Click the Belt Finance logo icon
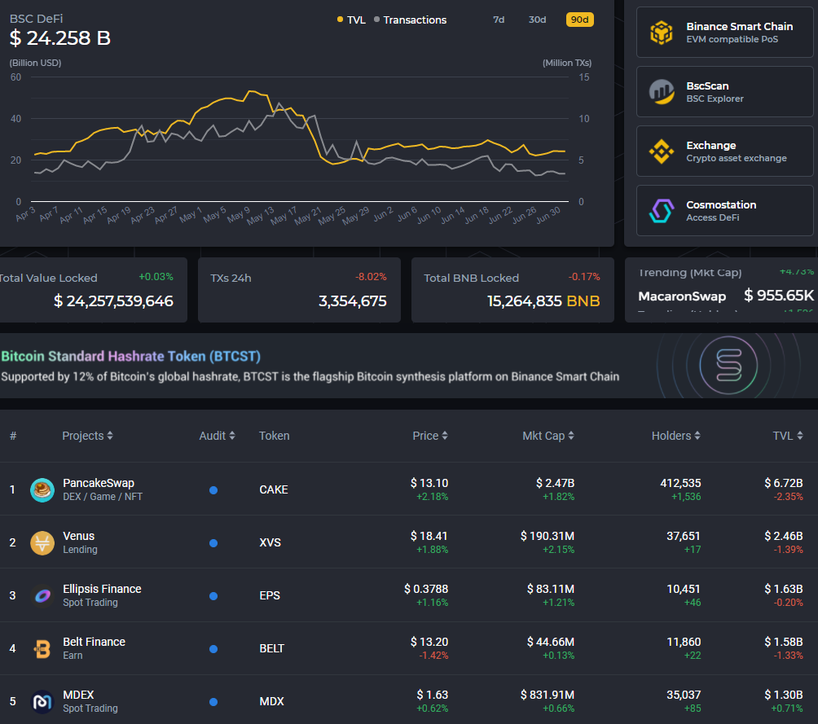The width and height of the screenshot is (818, 724). (x=42, y=648)
